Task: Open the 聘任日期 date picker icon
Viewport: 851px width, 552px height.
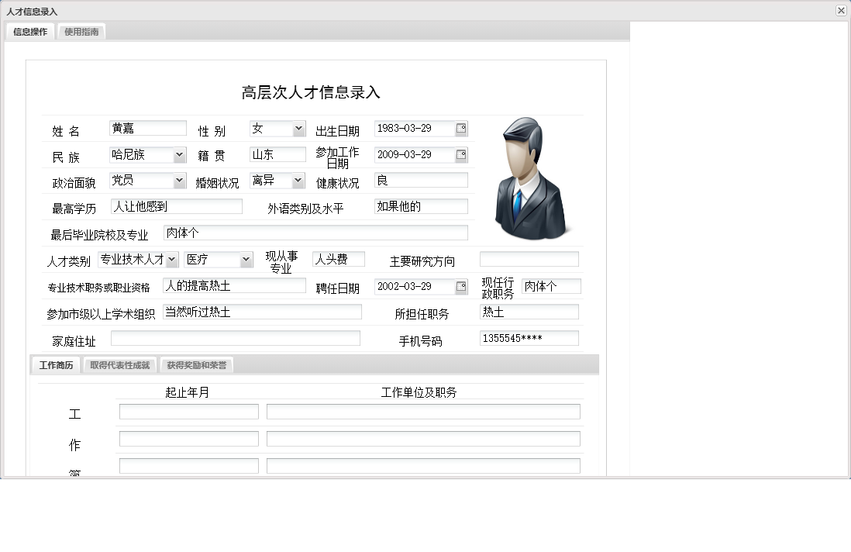Action: (x=463, y=286)
